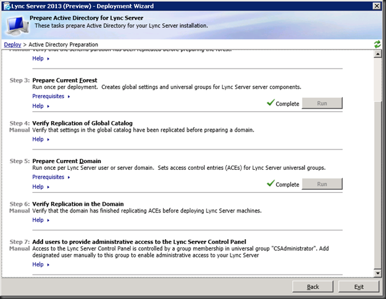Click the computer monitor header icon

pyautogui.click(x=17, y=25)
